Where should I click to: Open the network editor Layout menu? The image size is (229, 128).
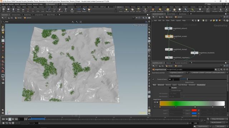click(178, 21)
